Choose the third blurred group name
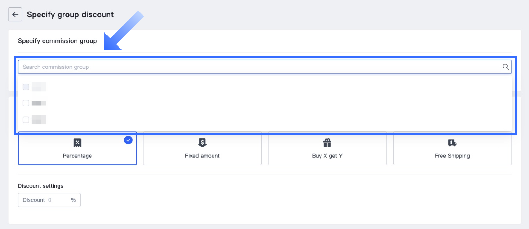The height and width of the screenshot is (229, 529). [39, 120]
